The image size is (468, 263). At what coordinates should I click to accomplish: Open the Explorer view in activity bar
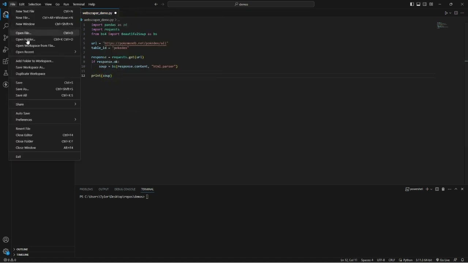tap(5, 15)
